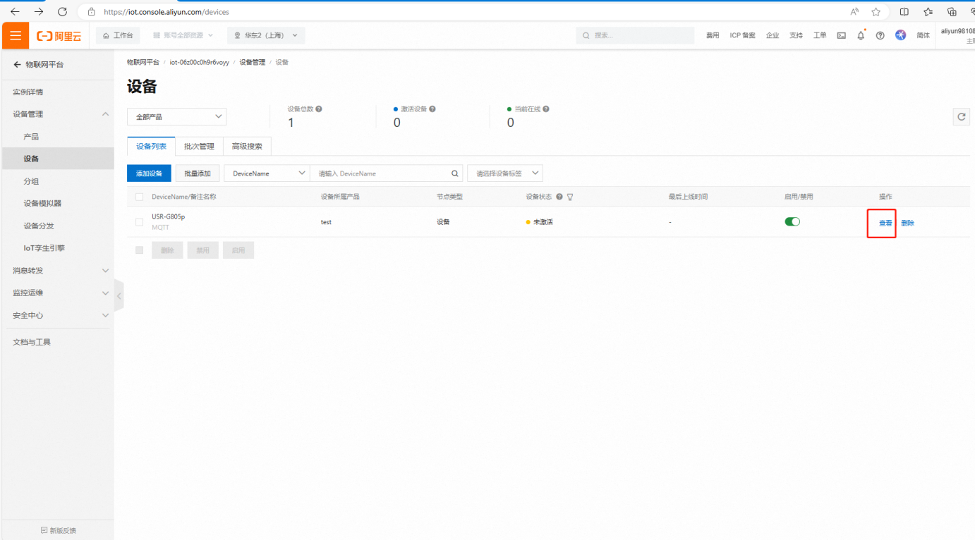975x540 pixels.
Task: Switch to the 高级搜索 tab
Action: coord(247,147)
